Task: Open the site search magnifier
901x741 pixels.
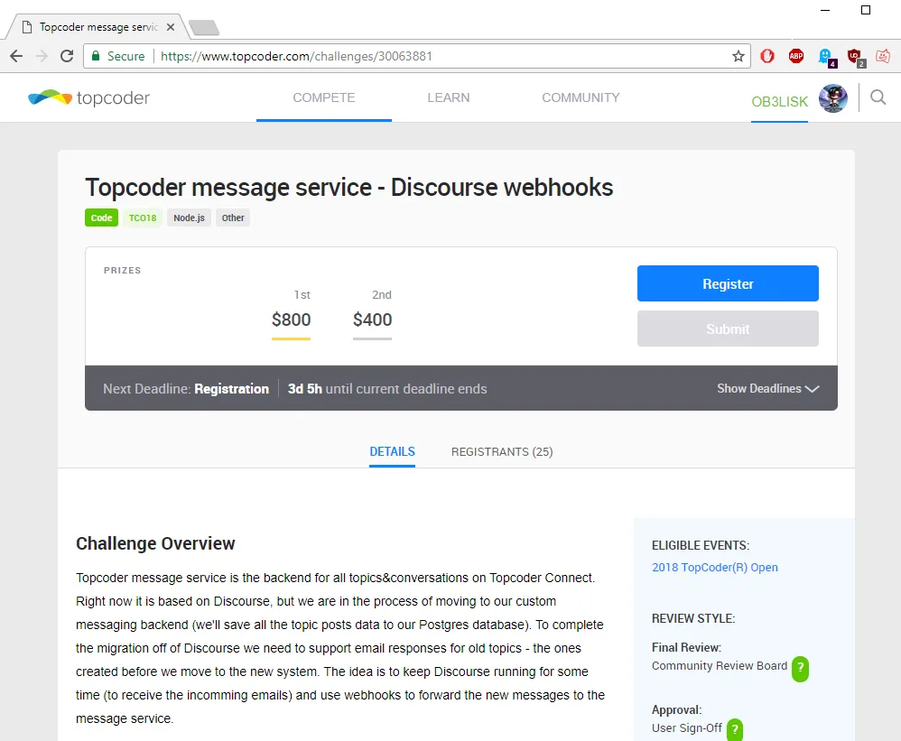Action: [x=878, y=97]
